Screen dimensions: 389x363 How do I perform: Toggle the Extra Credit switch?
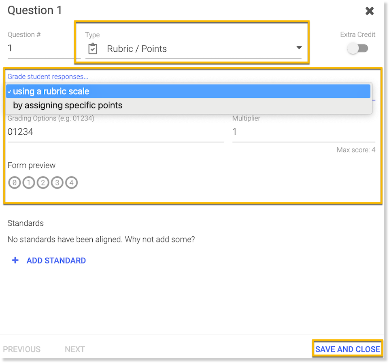click(358, 49)
